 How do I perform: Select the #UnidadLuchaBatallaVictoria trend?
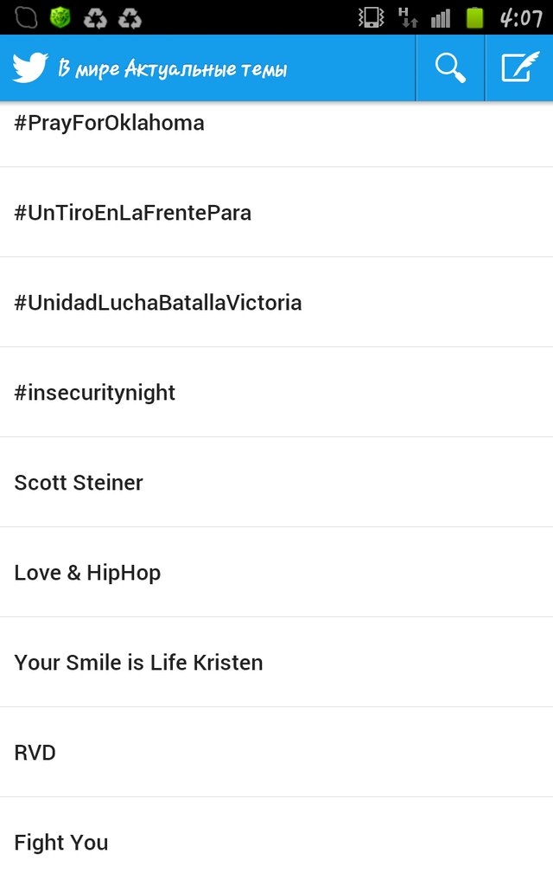(x=276, y=302)
